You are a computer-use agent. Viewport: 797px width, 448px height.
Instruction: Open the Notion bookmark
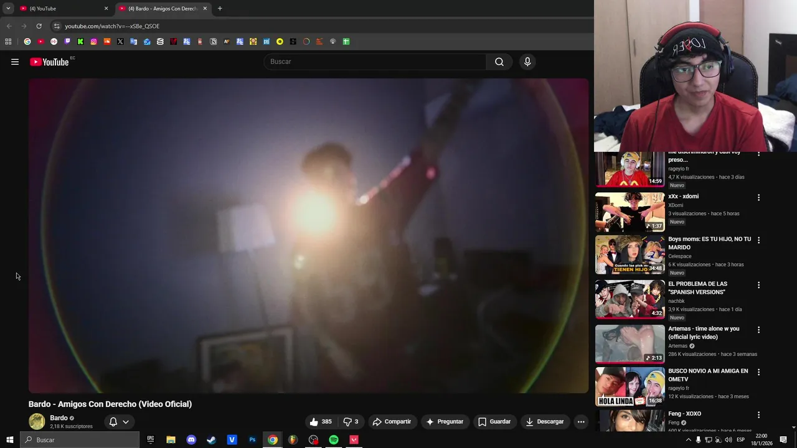pyautogui.click(x=213, y=42)
